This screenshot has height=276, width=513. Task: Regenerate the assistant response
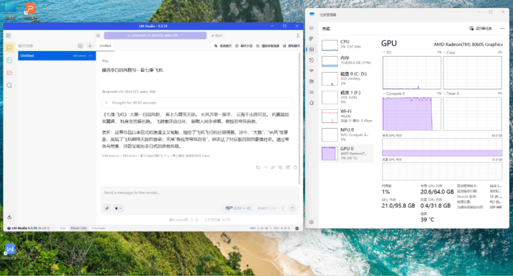pyautogui.click(x=258, y=167)
